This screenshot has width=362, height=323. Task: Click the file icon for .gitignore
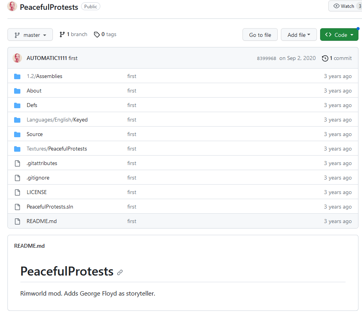pos(17,178)
